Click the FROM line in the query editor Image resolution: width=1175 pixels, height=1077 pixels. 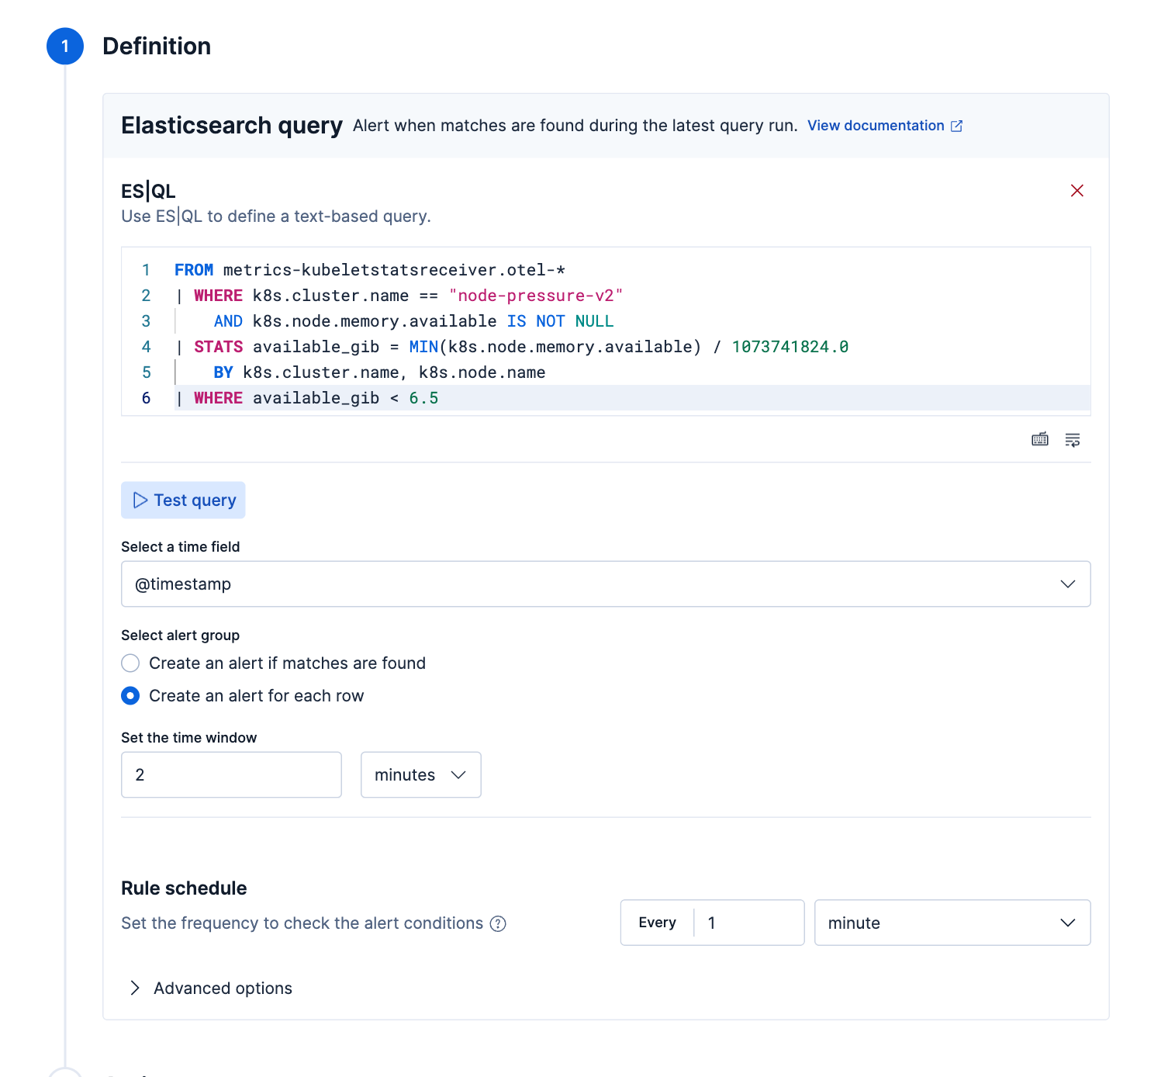[369, 270]
